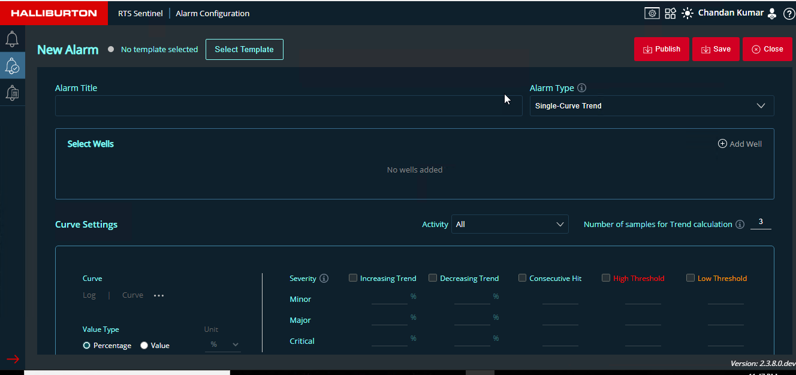Toggle light theme sun icon
This screenshot has width=796, height=375.
[687, 13]
